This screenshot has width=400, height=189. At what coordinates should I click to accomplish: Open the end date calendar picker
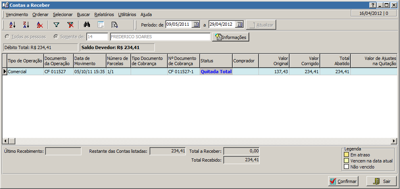(239, 25)
